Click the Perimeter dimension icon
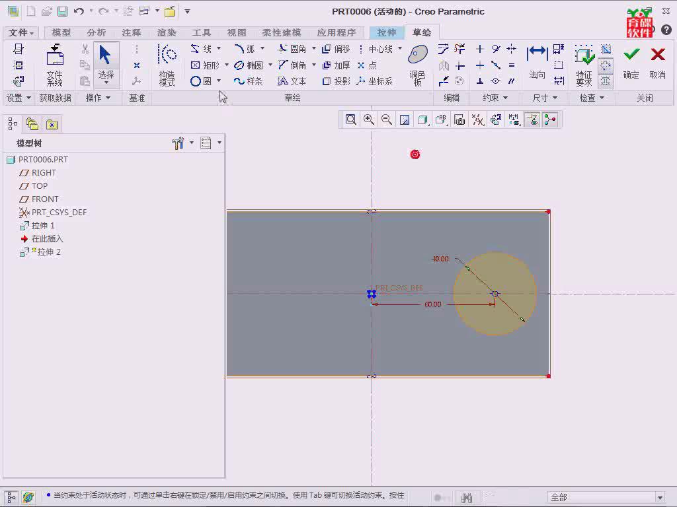Screen dimensions: 677x507 559,65
